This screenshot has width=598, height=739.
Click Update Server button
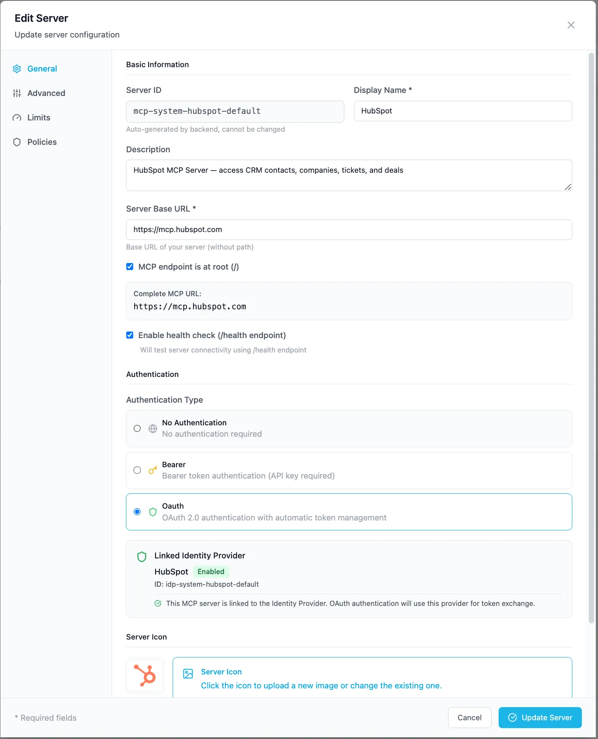(540, 718)
